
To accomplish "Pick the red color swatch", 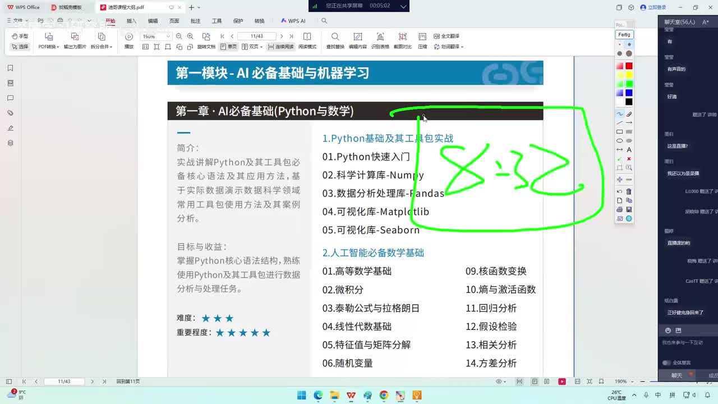I will click(x=629, y=66).
